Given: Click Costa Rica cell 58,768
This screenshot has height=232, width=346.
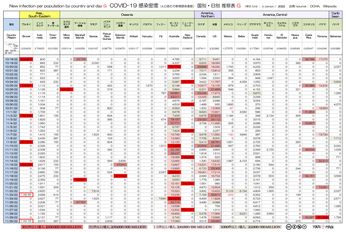Looking at the screenshot, I should (309, 59).
